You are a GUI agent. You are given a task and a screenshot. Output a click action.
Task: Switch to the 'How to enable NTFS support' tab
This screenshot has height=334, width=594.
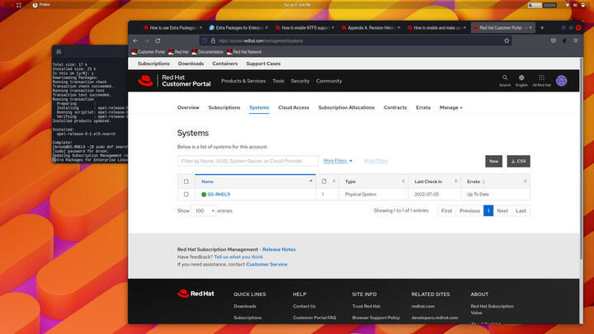tap(305, 28)
